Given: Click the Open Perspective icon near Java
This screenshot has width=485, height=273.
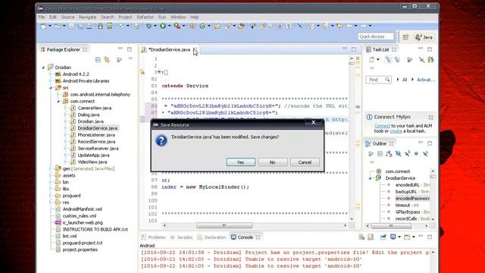Looking at the screenshot, I should click(406, 37).
